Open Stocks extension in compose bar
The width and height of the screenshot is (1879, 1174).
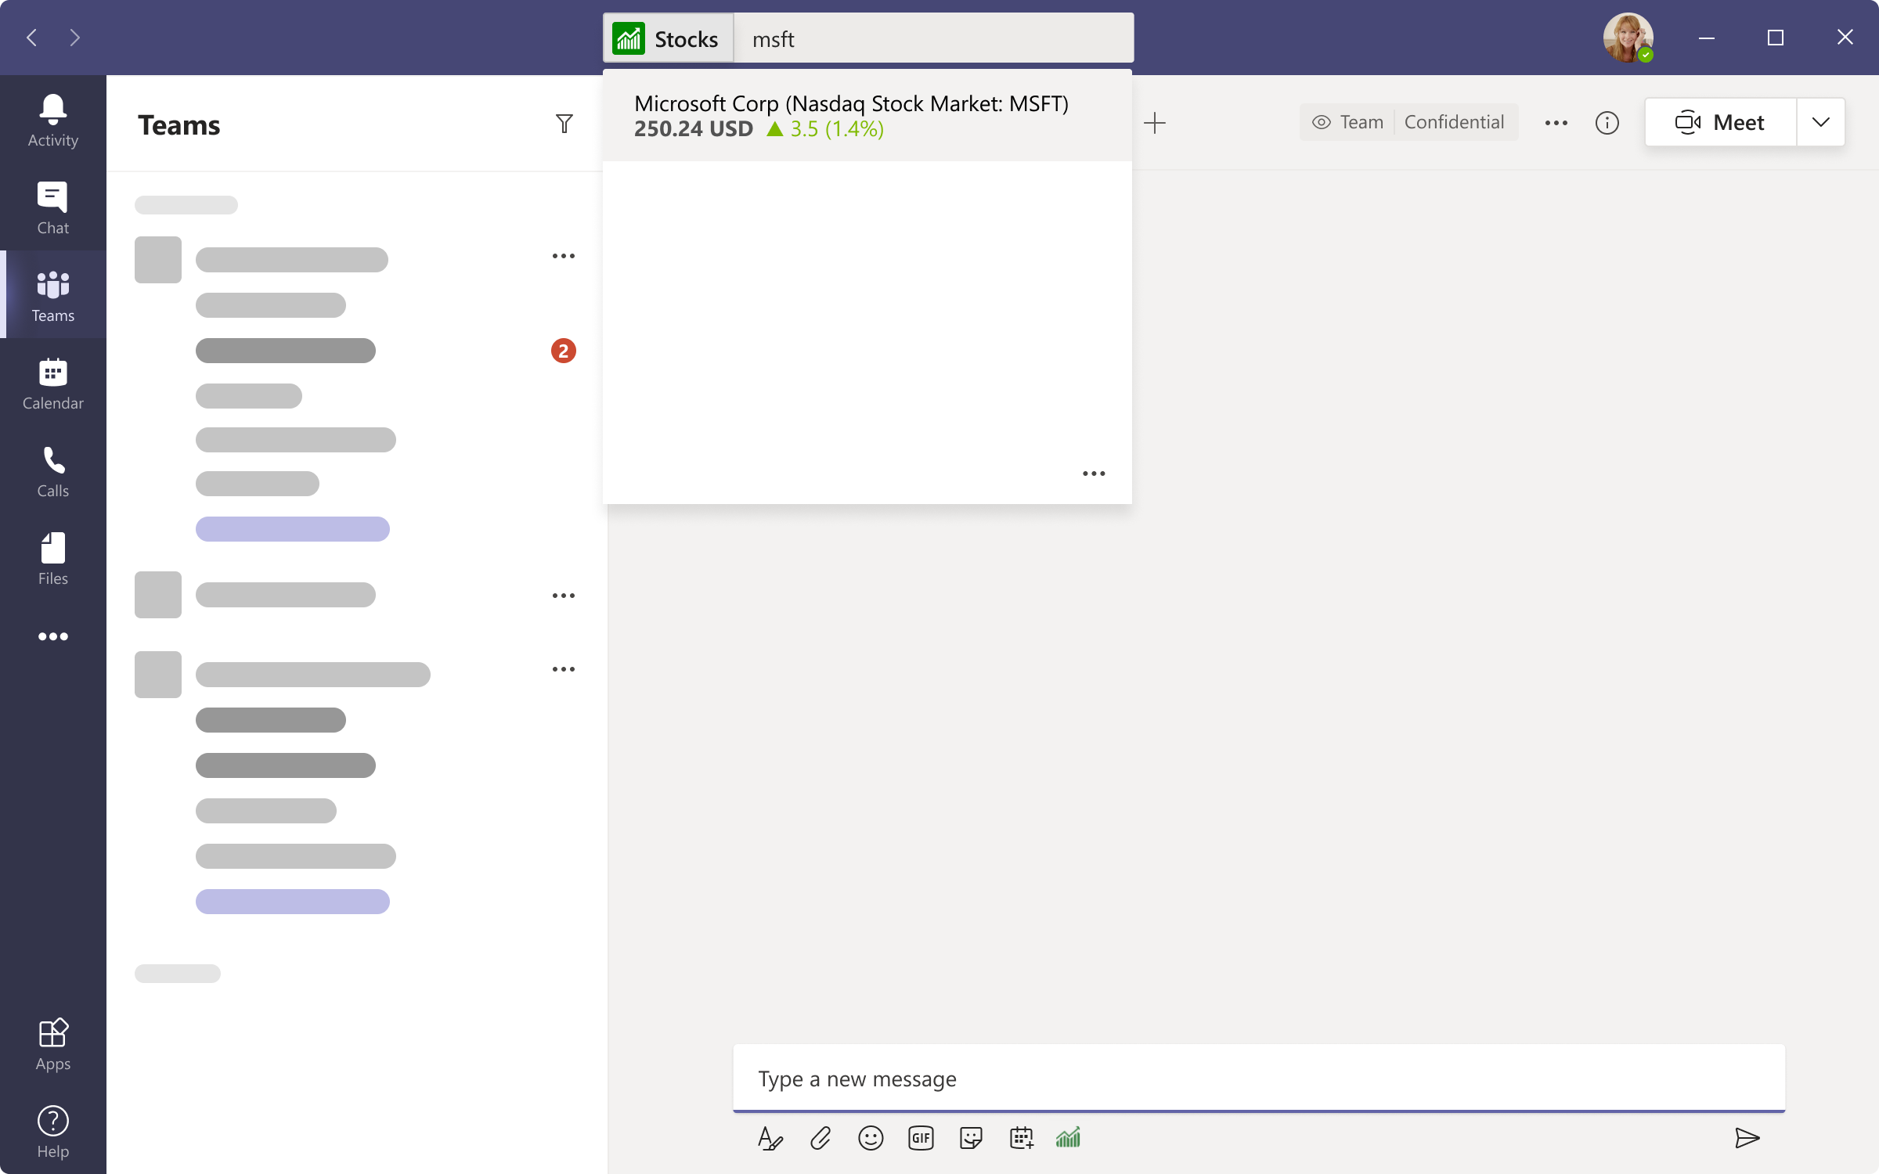click(1068, 1137)
